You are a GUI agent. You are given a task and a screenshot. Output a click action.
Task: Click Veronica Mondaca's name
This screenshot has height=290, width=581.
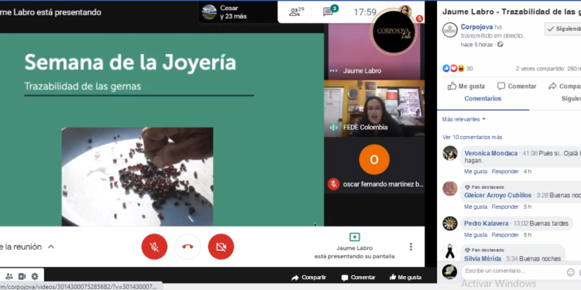pyautogui.click(x=491, y=153)
